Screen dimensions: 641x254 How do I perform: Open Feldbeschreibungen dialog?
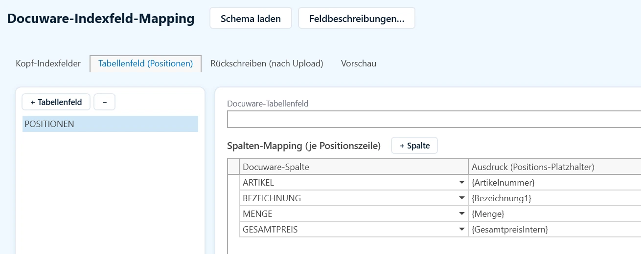pos(357,19)
